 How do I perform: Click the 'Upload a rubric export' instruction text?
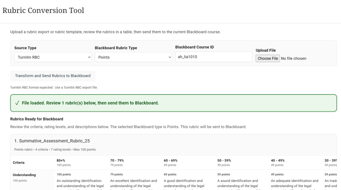[x=115, y=32]
